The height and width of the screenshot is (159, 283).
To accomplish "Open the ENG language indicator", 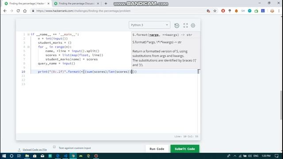I will point(256,156).
